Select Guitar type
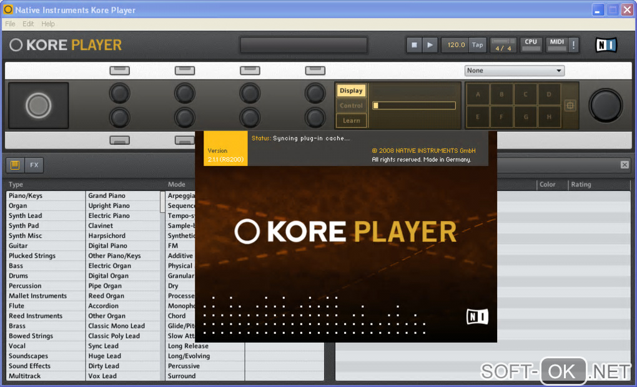Image resolution: width=637 pixels, height=387 pixels. (x=46, y=246)
